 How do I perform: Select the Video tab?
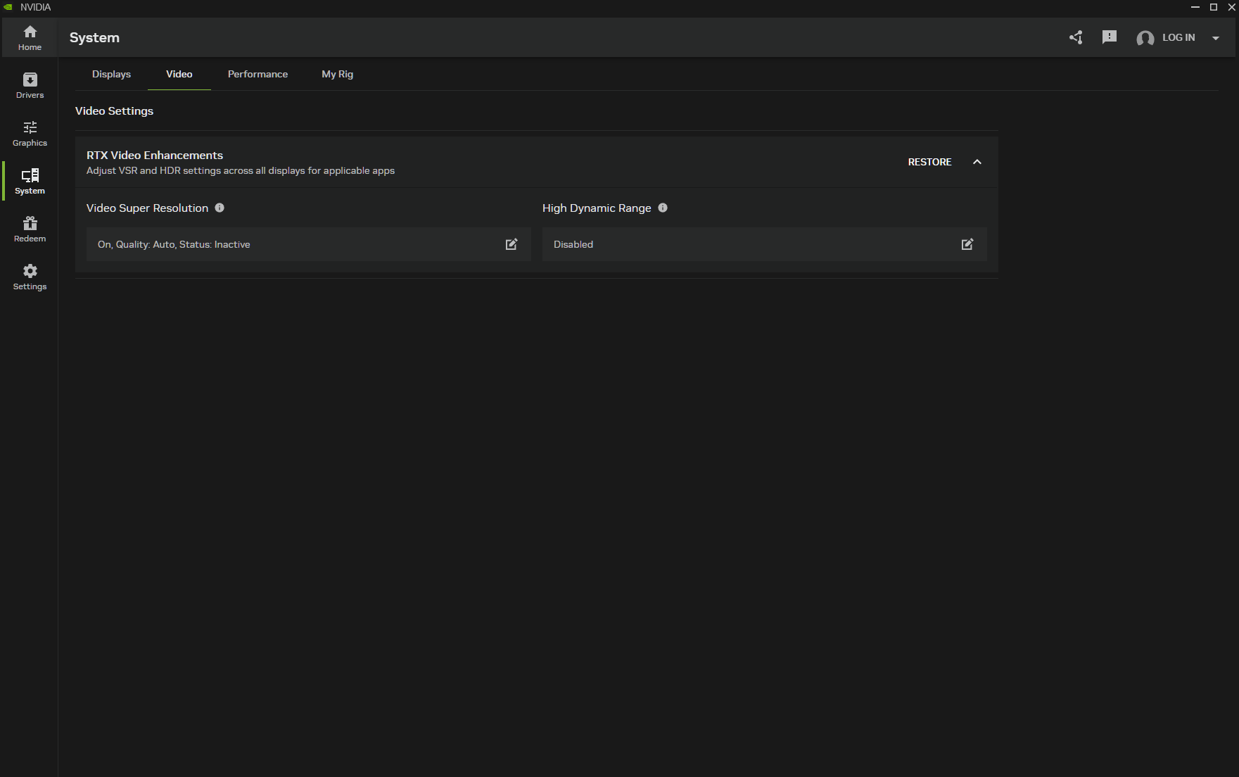pos(179,74)
